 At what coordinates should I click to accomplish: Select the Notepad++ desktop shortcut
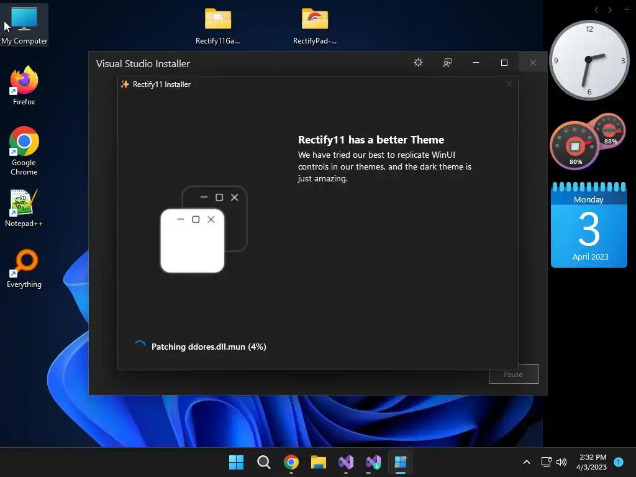[x=24, y=207]
